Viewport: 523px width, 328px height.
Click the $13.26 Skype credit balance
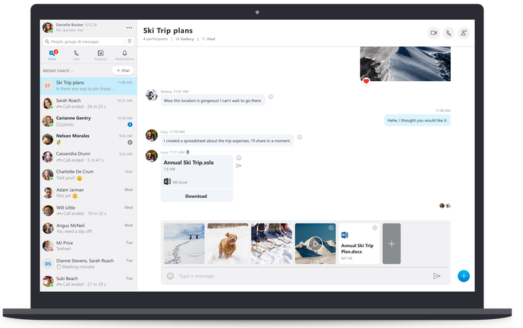click(91, 25)
